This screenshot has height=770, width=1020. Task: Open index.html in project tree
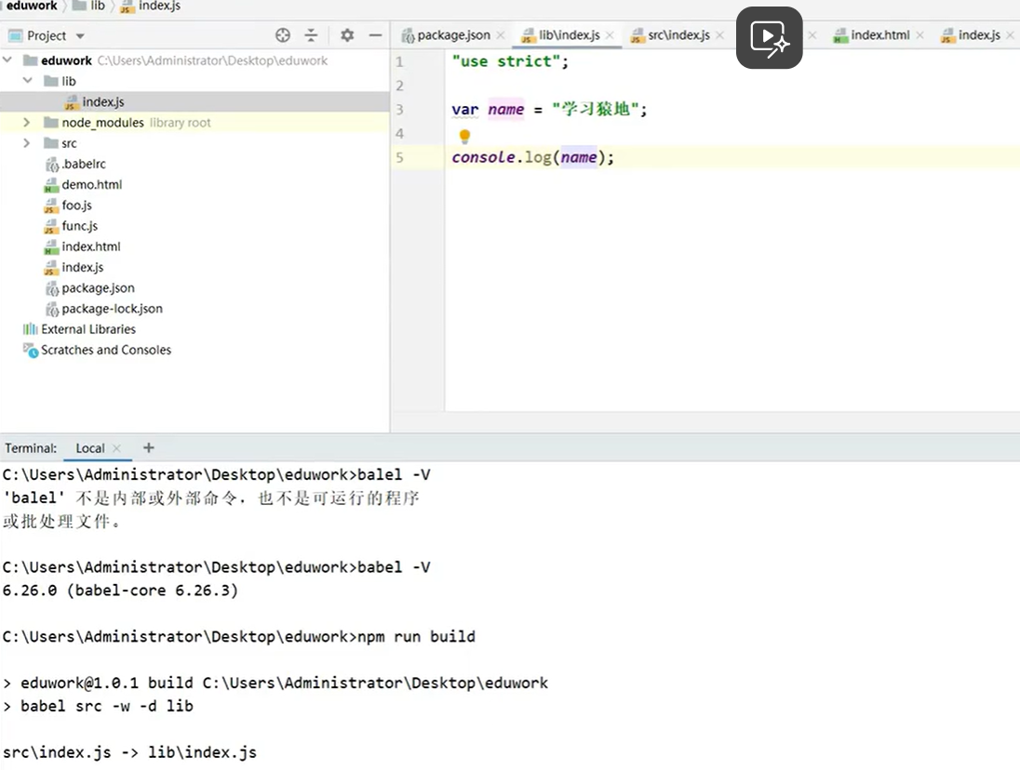coord(83,247)
